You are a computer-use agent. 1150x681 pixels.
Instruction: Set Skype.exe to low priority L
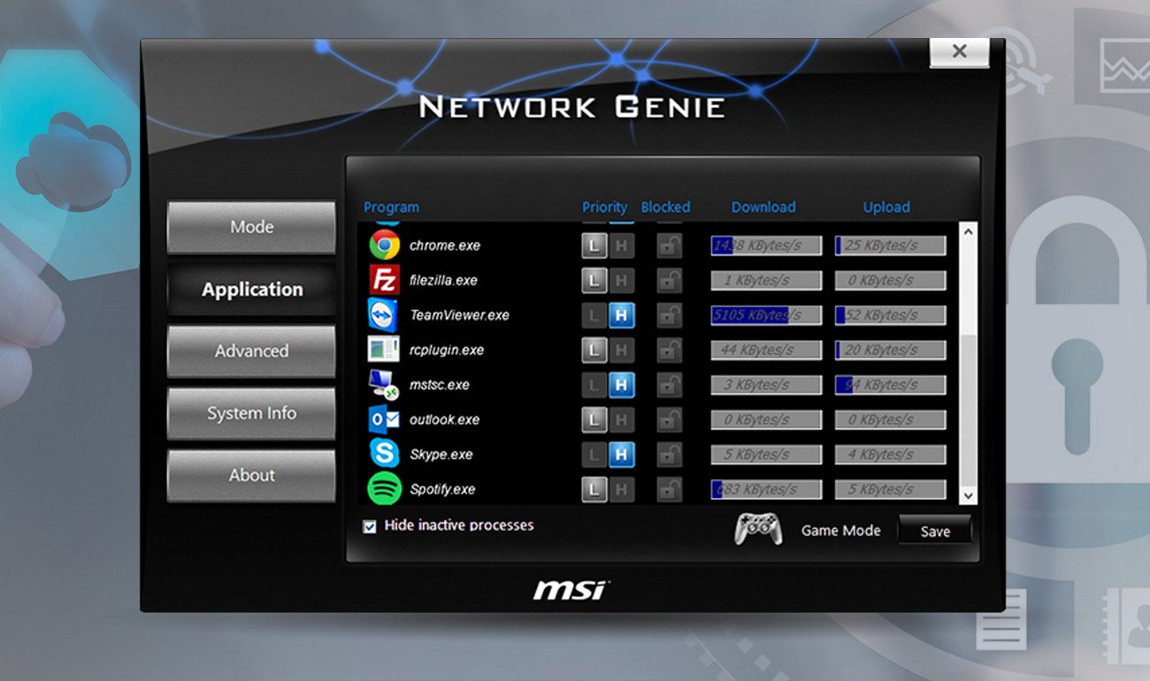[x=594, y=454]
